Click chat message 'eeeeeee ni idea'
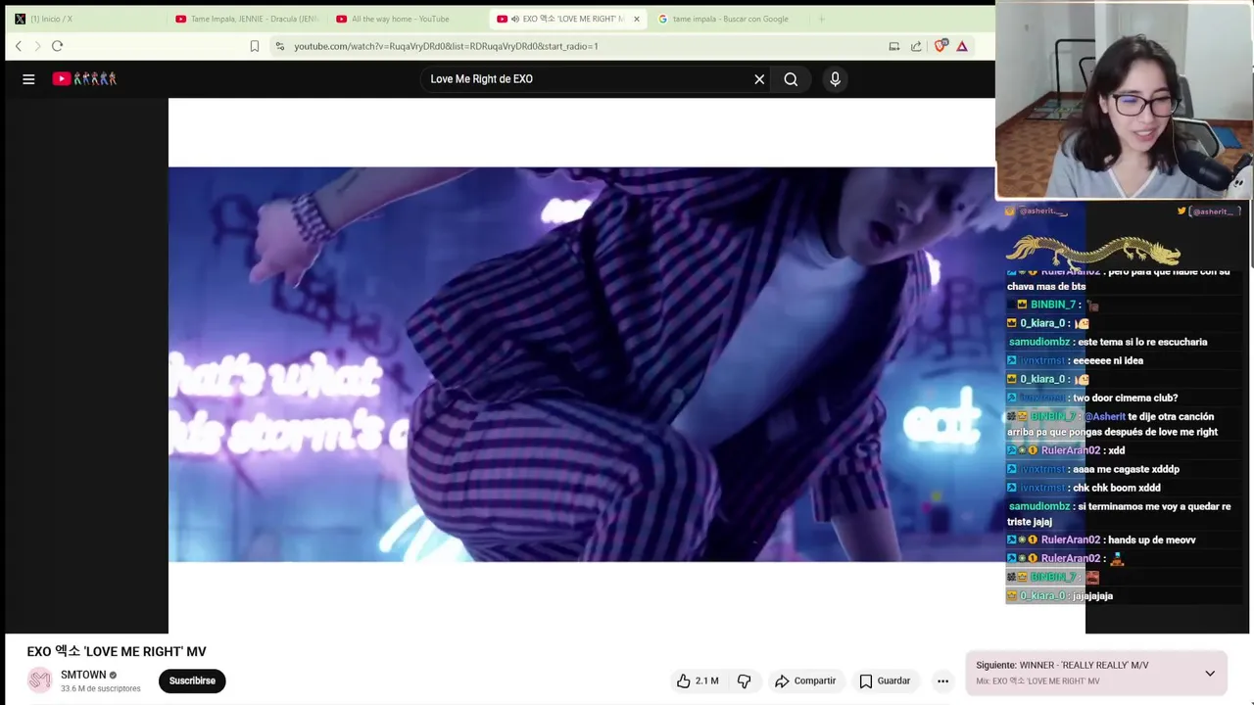This screenshot has width=1254, height=705. point(1108,360)
